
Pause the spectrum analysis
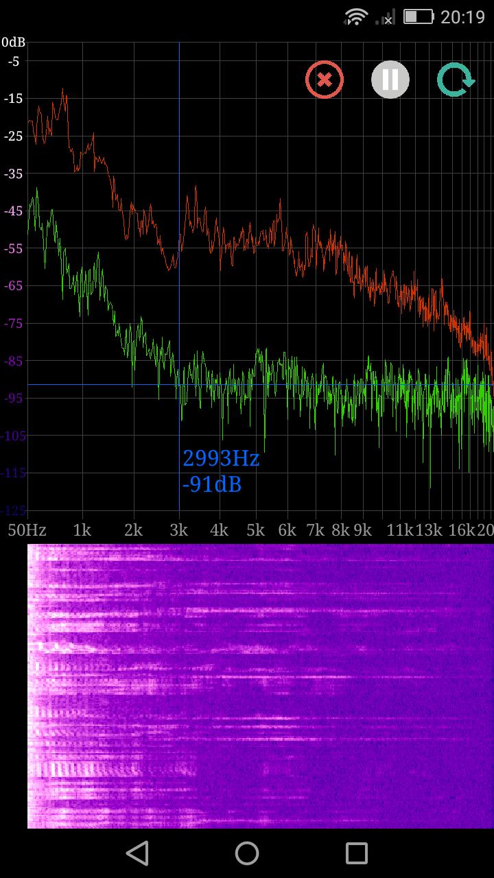coord(390,80)
